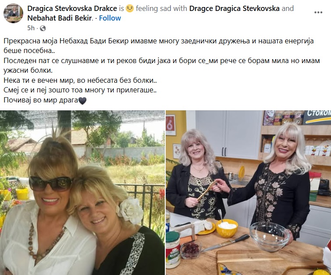Click the 'feeling sad' status text
The height and width of the screenshot is (275, 331).
click(161, 8)
